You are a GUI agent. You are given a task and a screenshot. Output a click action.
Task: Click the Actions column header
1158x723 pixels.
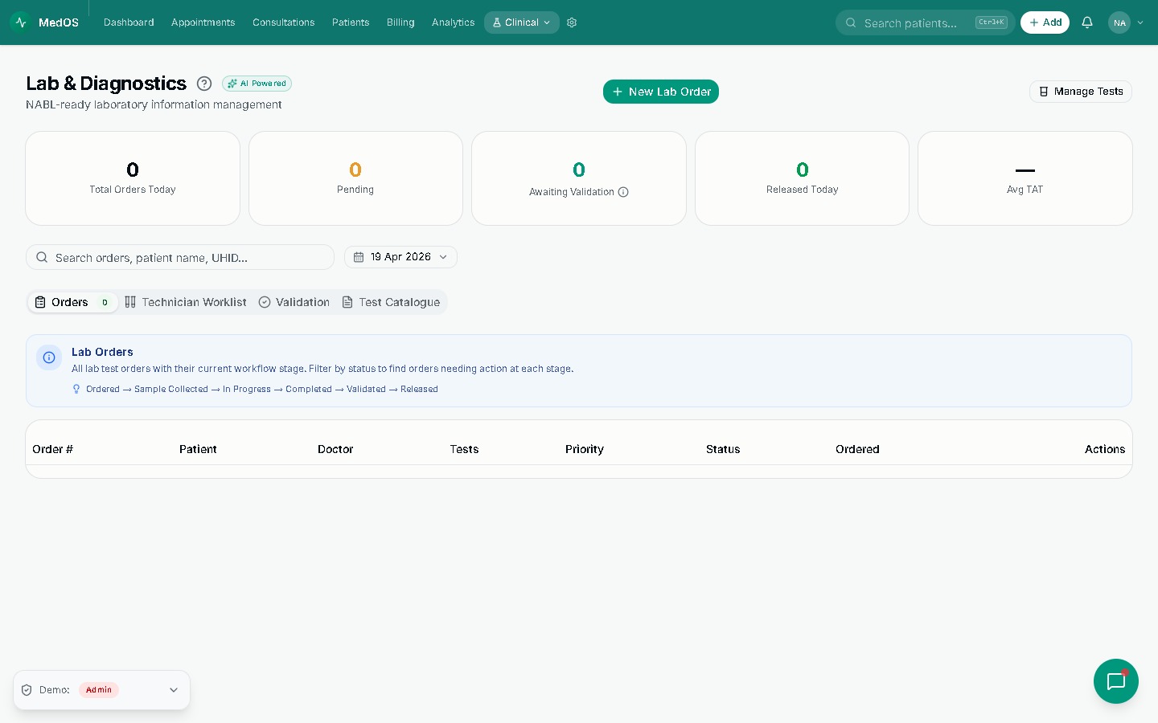click(1105, 449)
